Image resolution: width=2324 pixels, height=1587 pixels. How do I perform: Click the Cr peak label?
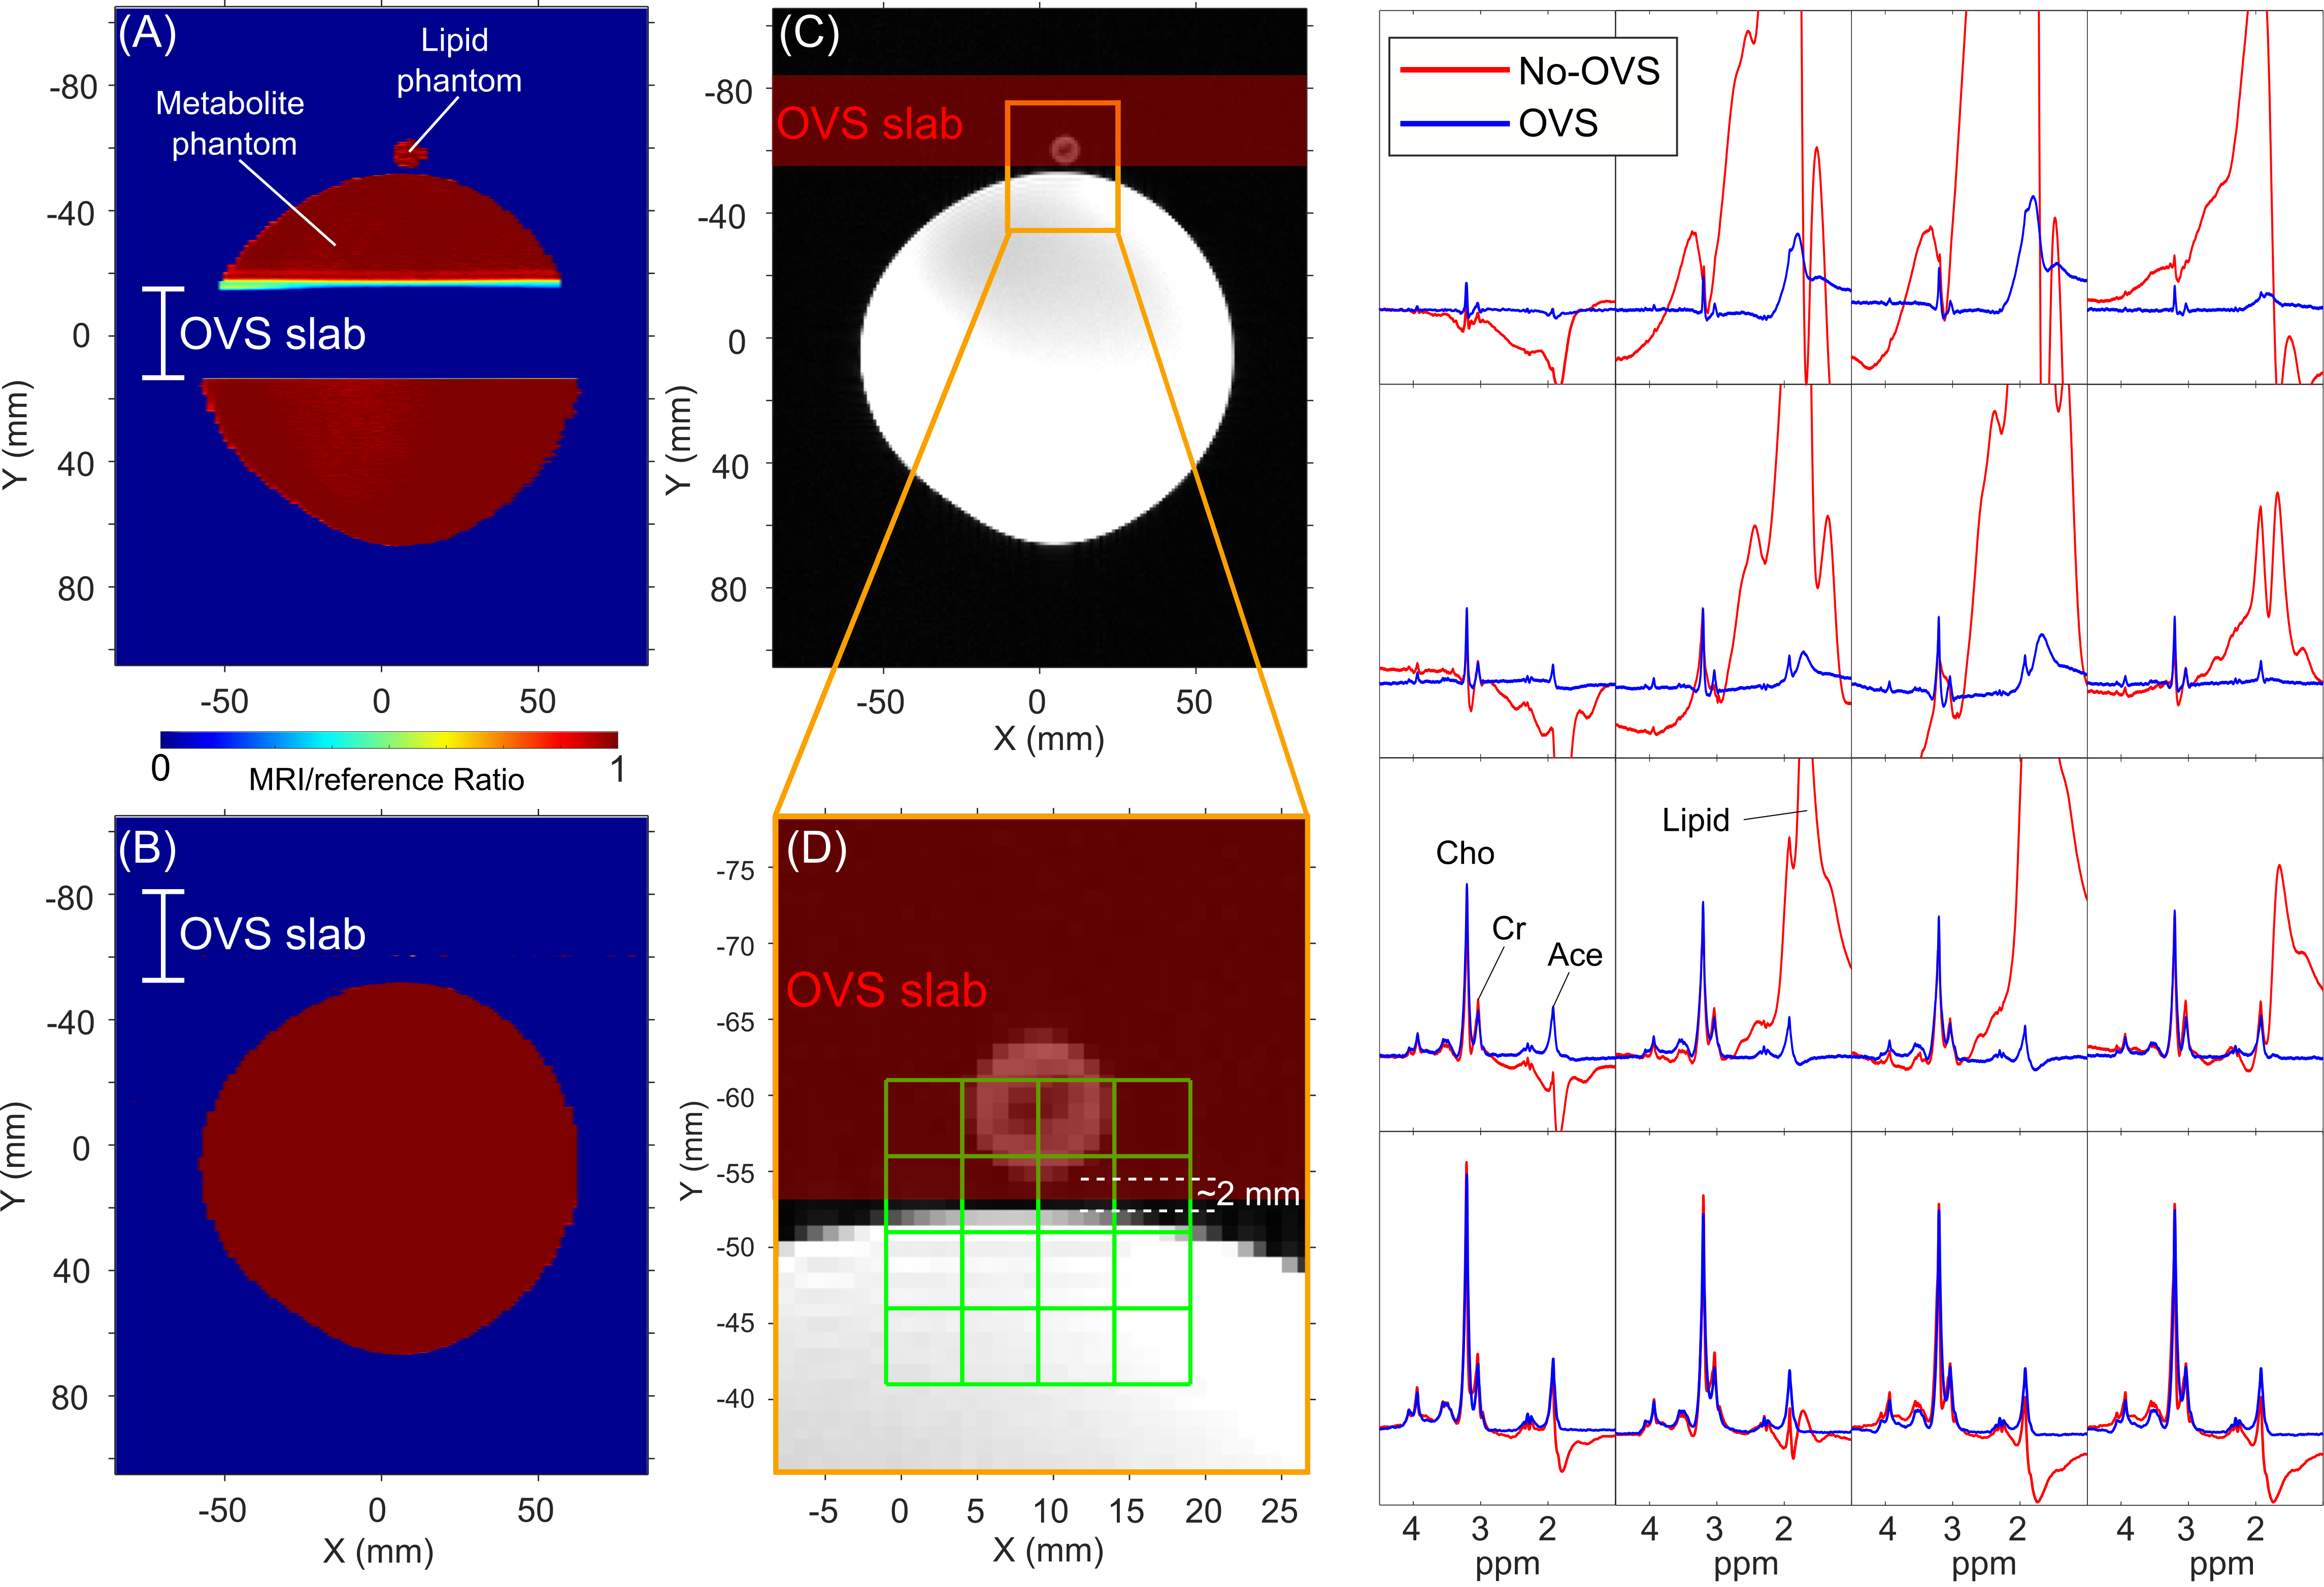[1508, 929]
